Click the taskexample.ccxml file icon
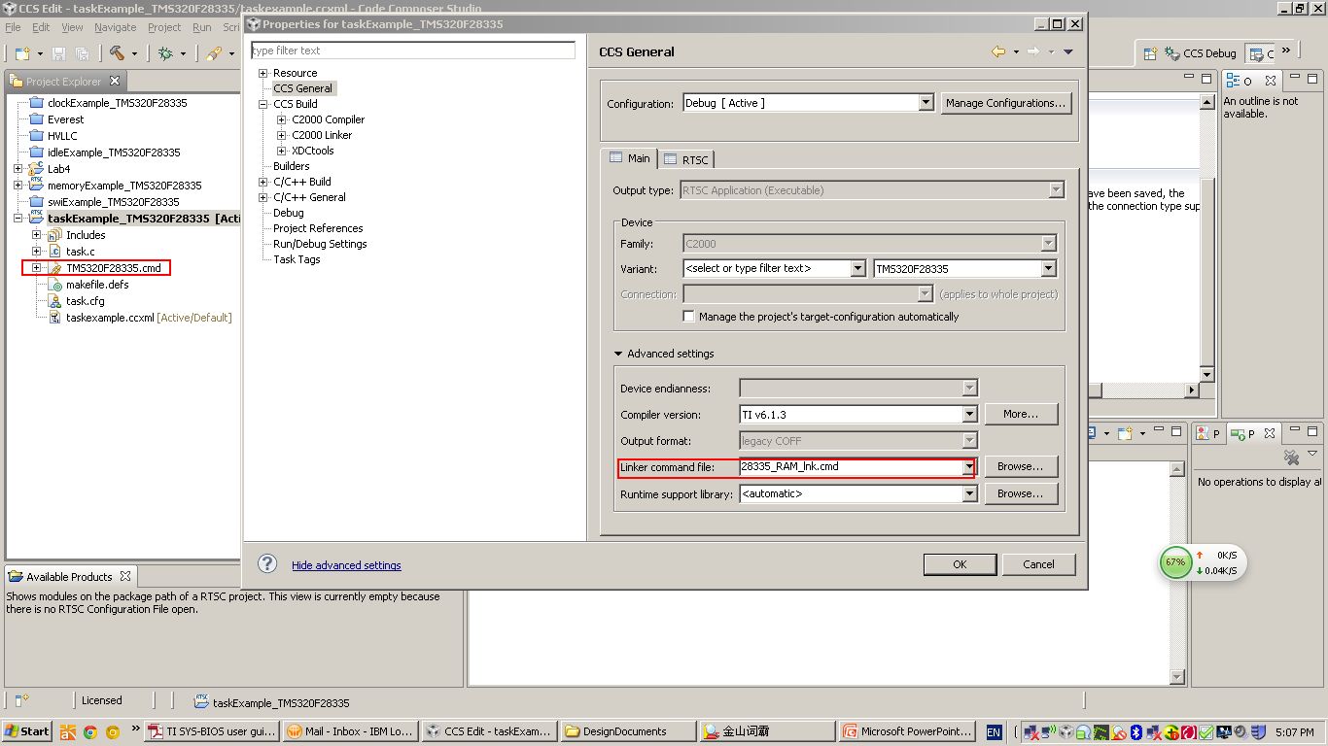 coord(55,318)
